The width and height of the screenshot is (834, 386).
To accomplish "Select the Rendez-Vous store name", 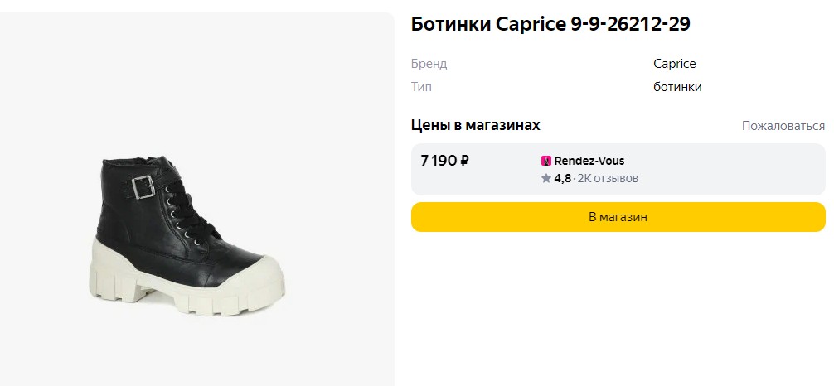I will 589,161.
